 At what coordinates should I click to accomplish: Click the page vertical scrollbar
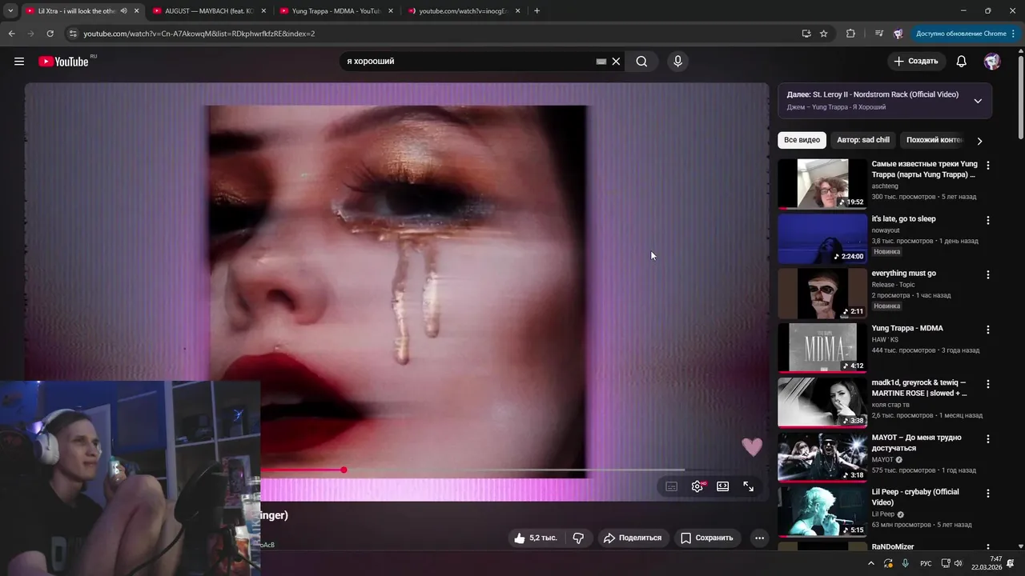(x=1020, y=96)
